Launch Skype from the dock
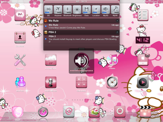 coord(18,112)
